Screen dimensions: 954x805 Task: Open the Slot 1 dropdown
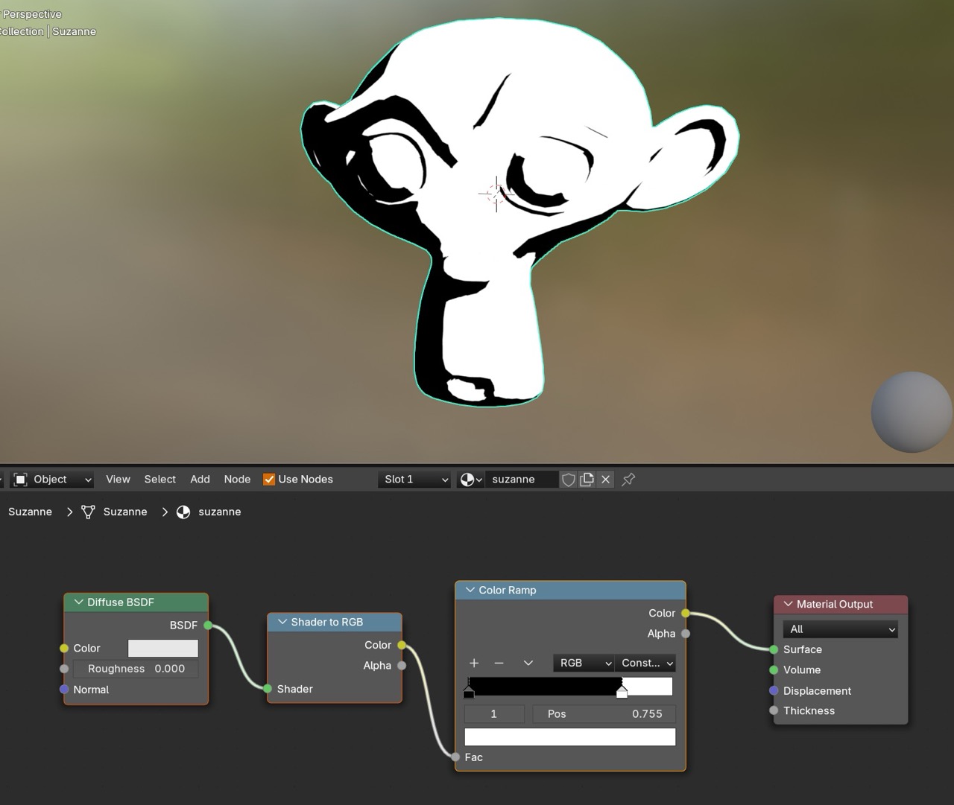point(415,480)
